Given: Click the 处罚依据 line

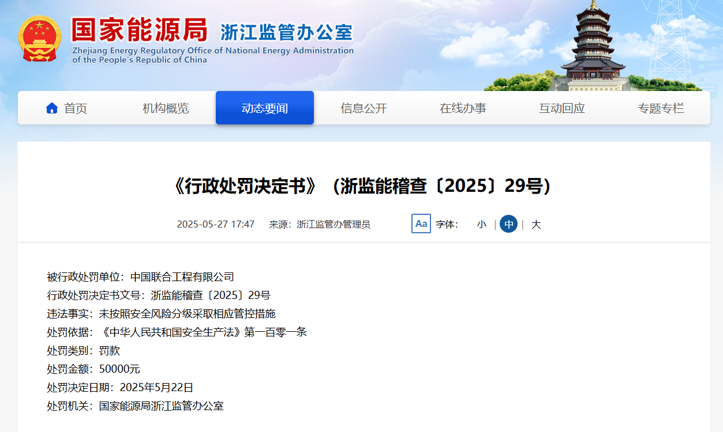Looking at the screenshot, I should [177, 332].
